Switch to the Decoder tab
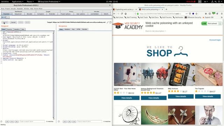Viewport: 224px width, 126px height. pos(29,14)
